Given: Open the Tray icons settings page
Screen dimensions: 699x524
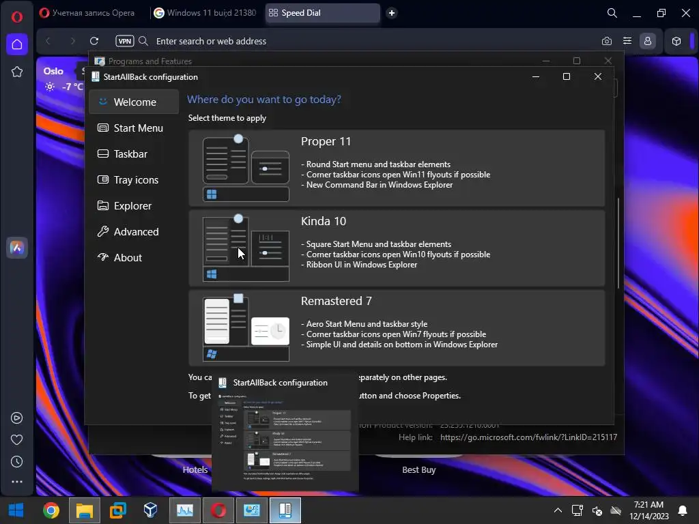Looking at the screenshot, I should tap(134, 179).
